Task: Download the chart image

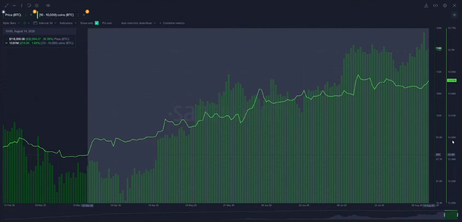Action: pos(426,5)
